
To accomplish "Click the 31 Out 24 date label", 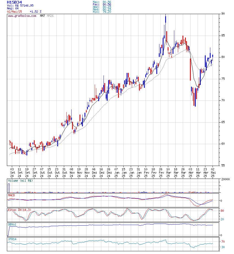I will click(64, 173).
